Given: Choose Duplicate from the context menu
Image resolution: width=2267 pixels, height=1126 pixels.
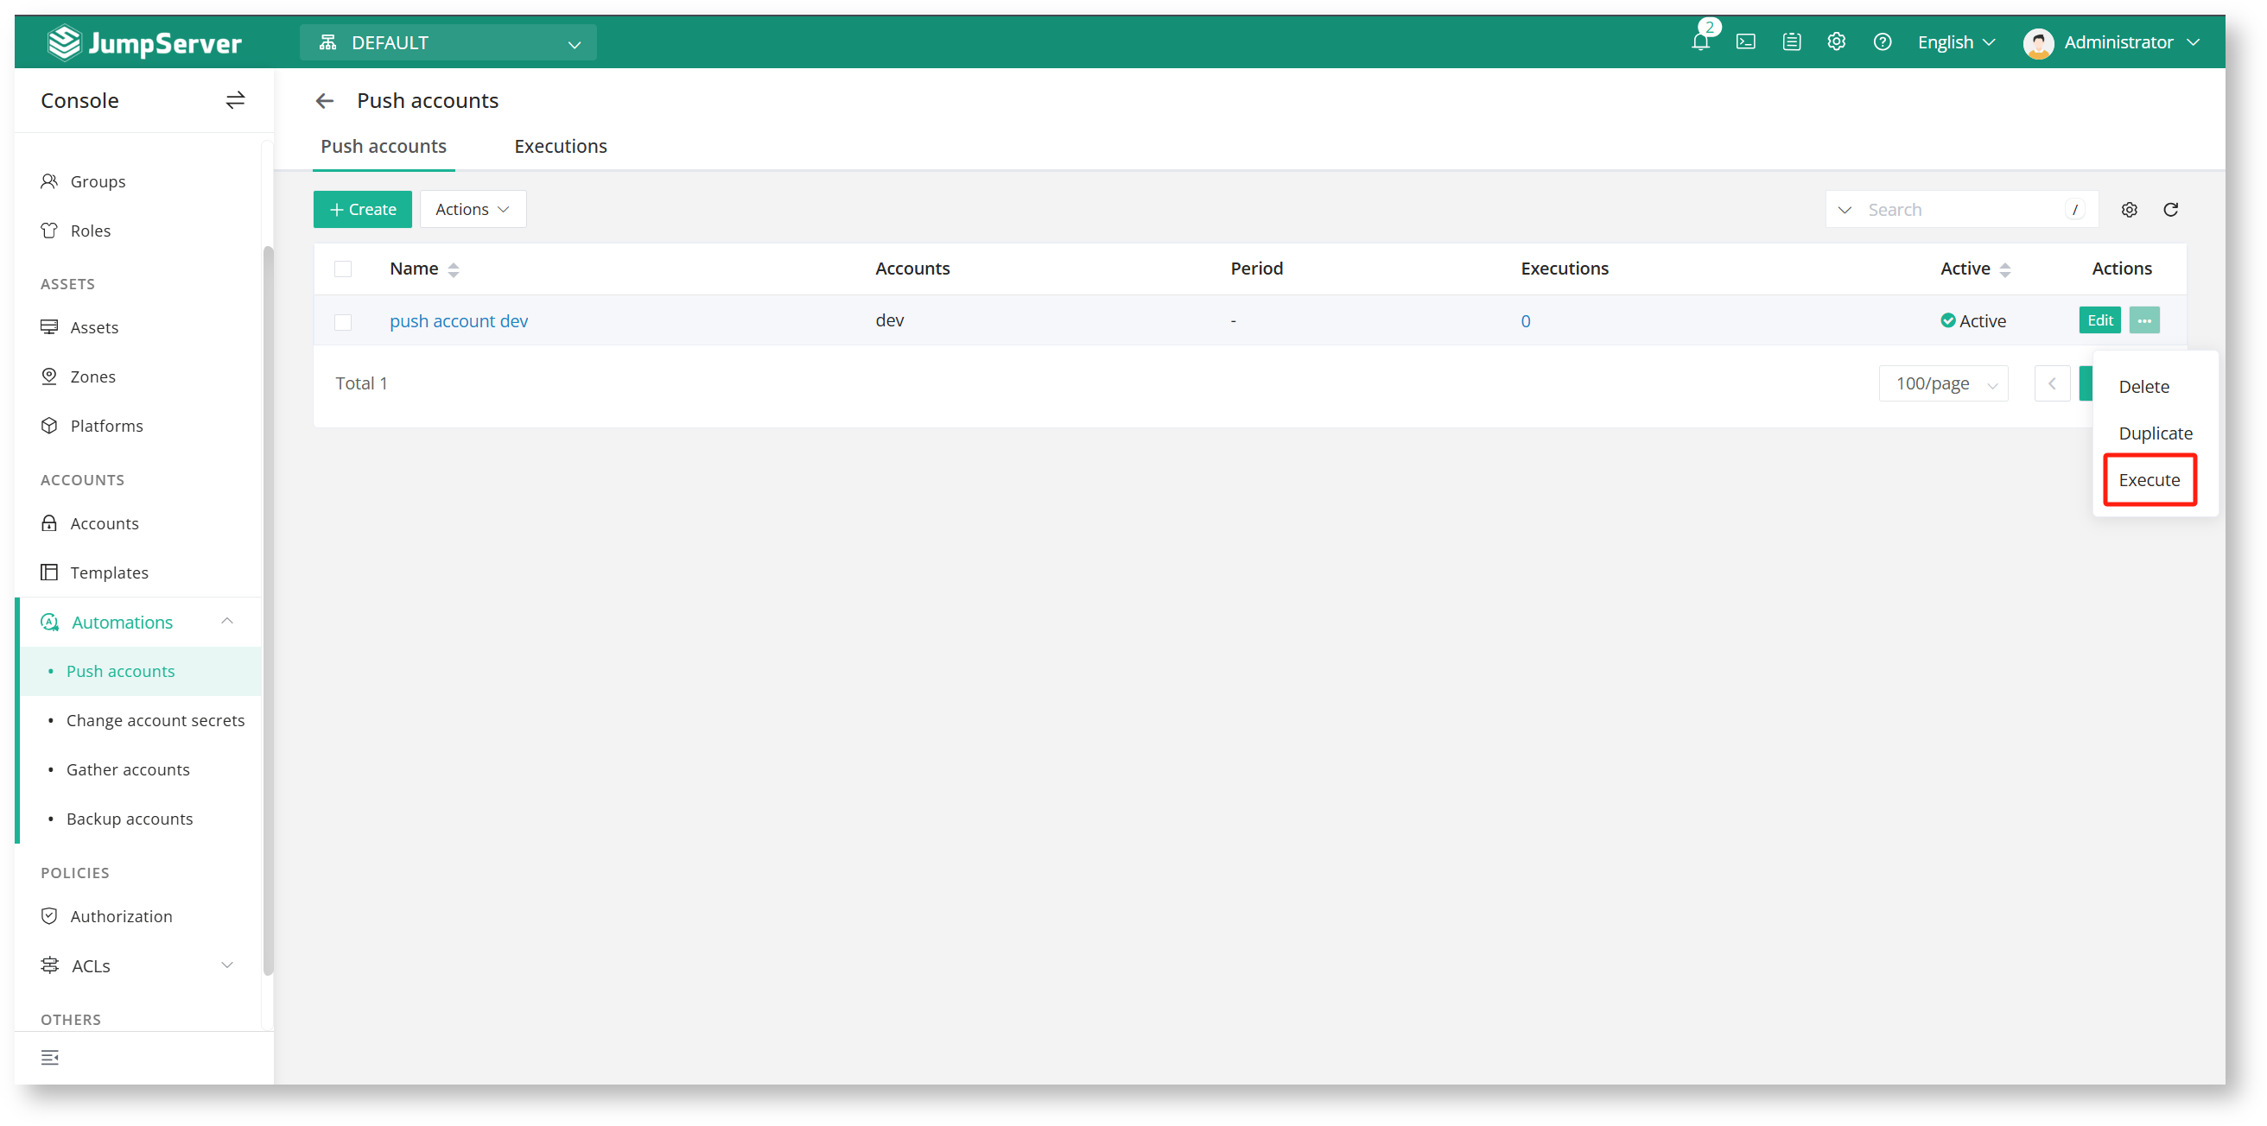Looking at the screenshot, I should point(2156,433).
